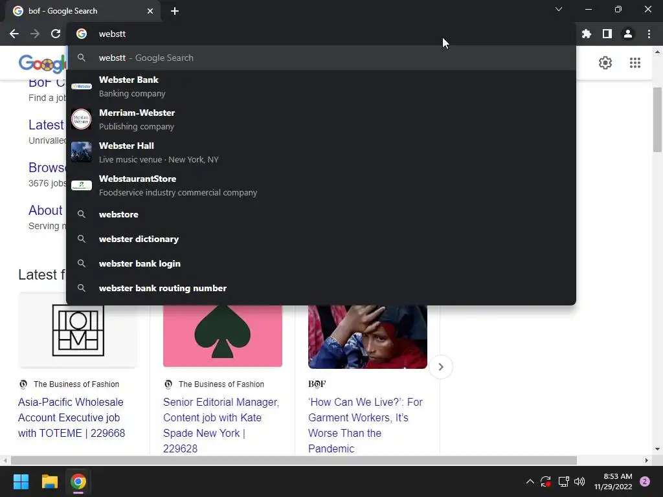Open the Chrome profile avatar
The height and width of the screenshot is (497, 663).
tap(628, 34)
